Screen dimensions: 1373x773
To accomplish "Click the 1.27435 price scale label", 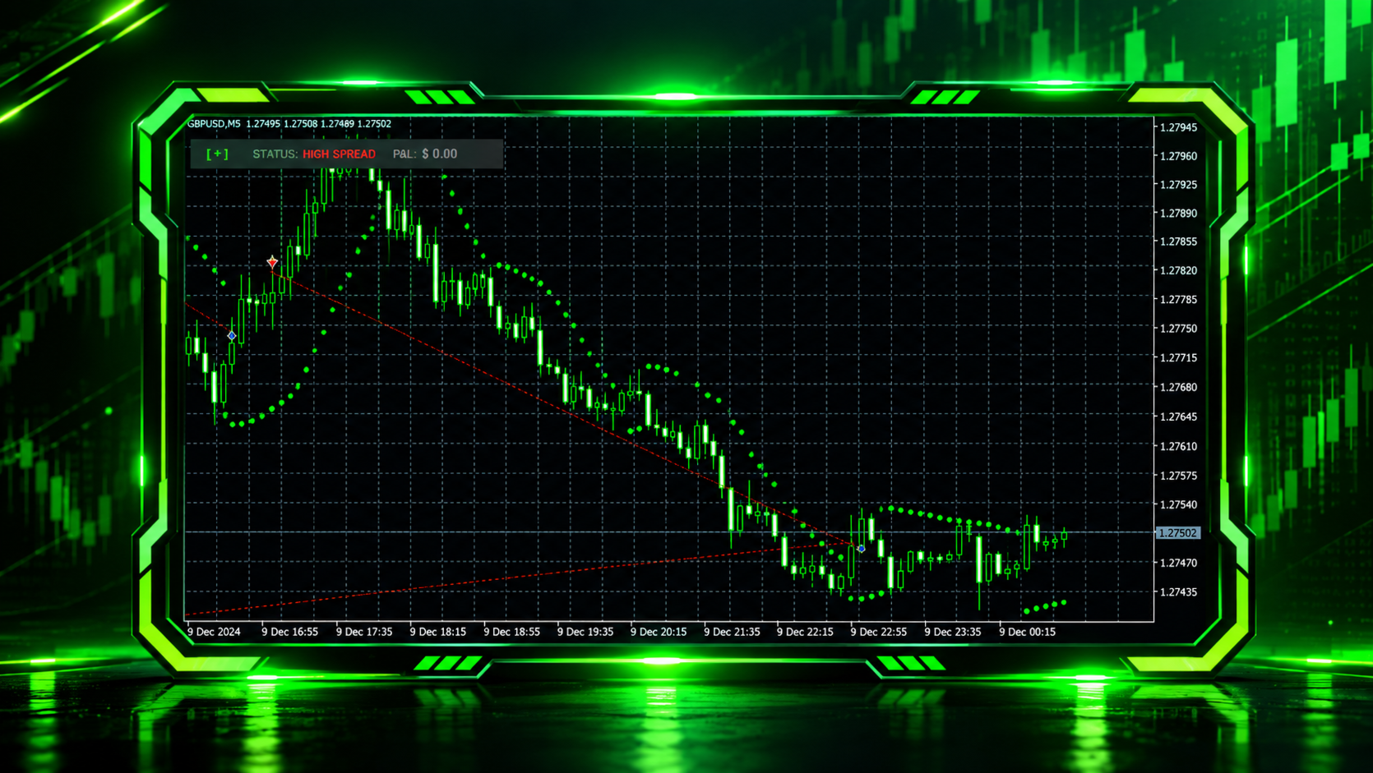I will tap(1178, 592).
